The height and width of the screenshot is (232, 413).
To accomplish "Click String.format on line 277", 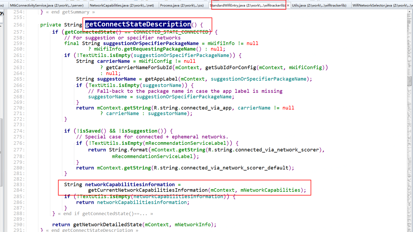I will point(128,150).
